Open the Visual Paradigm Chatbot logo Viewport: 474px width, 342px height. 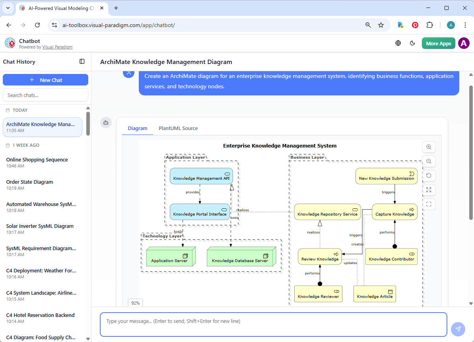tap(10, 43)
